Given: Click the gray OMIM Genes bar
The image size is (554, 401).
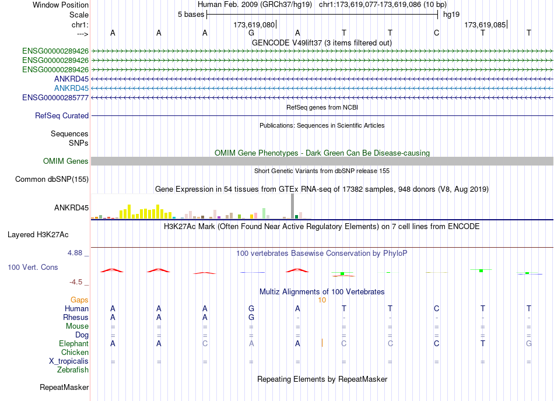Looking at the screenshot, I should pyautogui.click(x=322, y=161).
